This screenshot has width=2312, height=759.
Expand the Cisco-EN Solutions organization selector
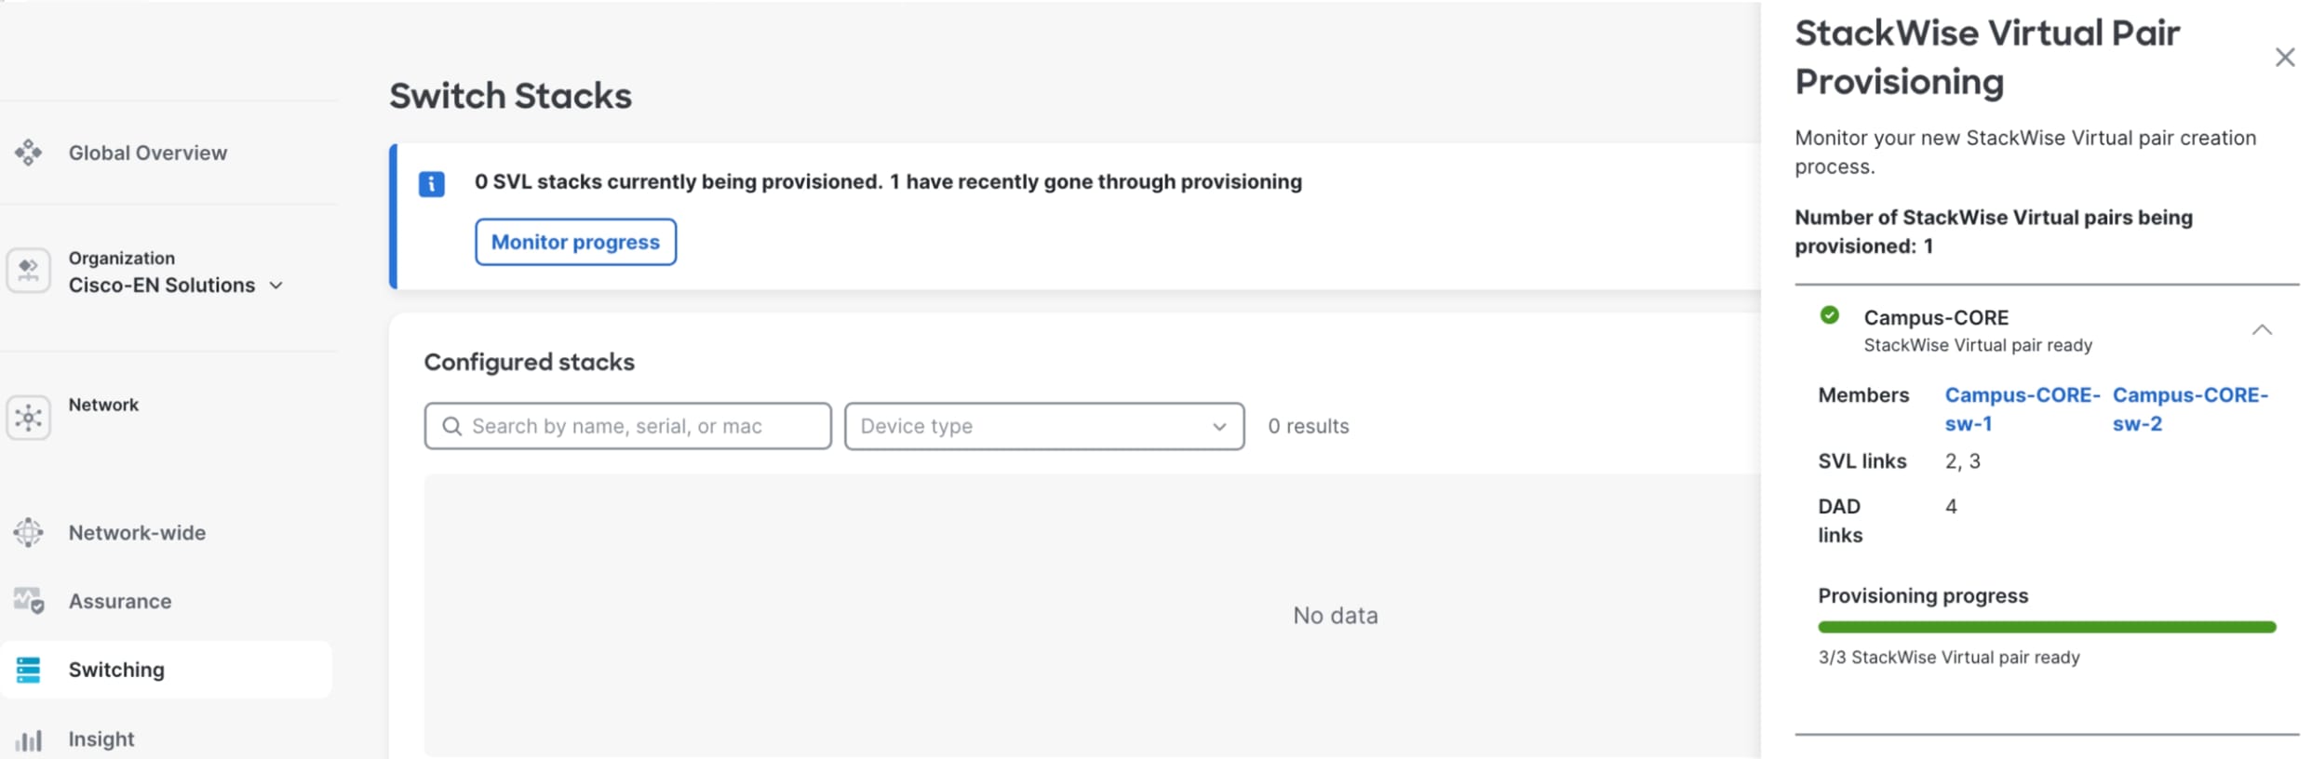click(x=276, y=286)
